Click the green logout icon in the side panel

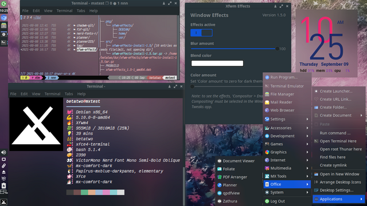pos(4,3)
